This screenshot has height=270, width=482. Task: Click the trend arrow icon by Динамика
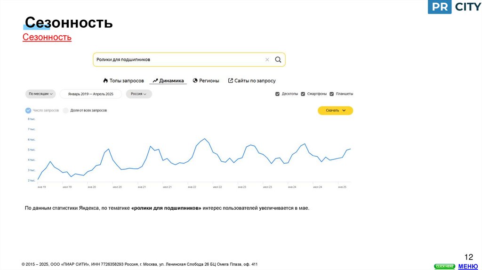pos(155,81)
